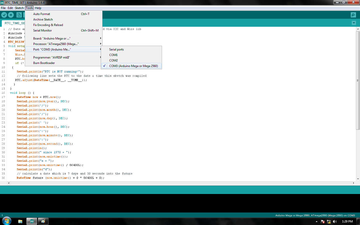Click the empty 'Serial.println();' line 29

pyautogui.click(x=32, y=148)
